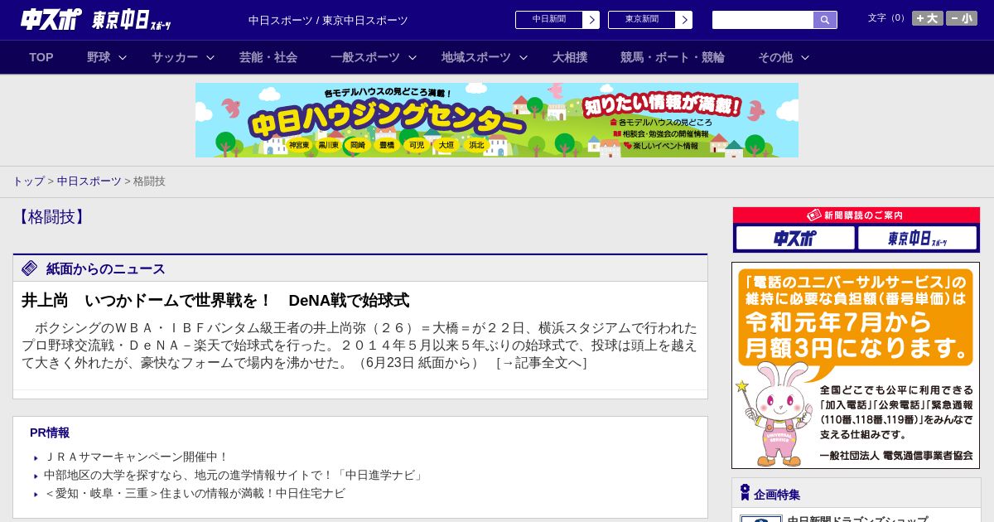Screen dimensions: 994x522
Task: Go to TOP in navigation bar
Action: [x=41, y=57]
